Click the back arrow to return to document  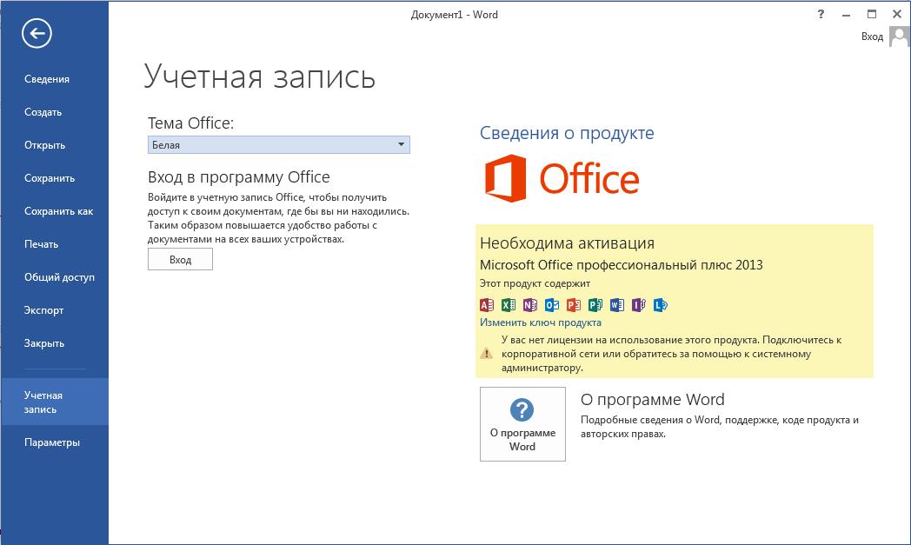(37, 34)
